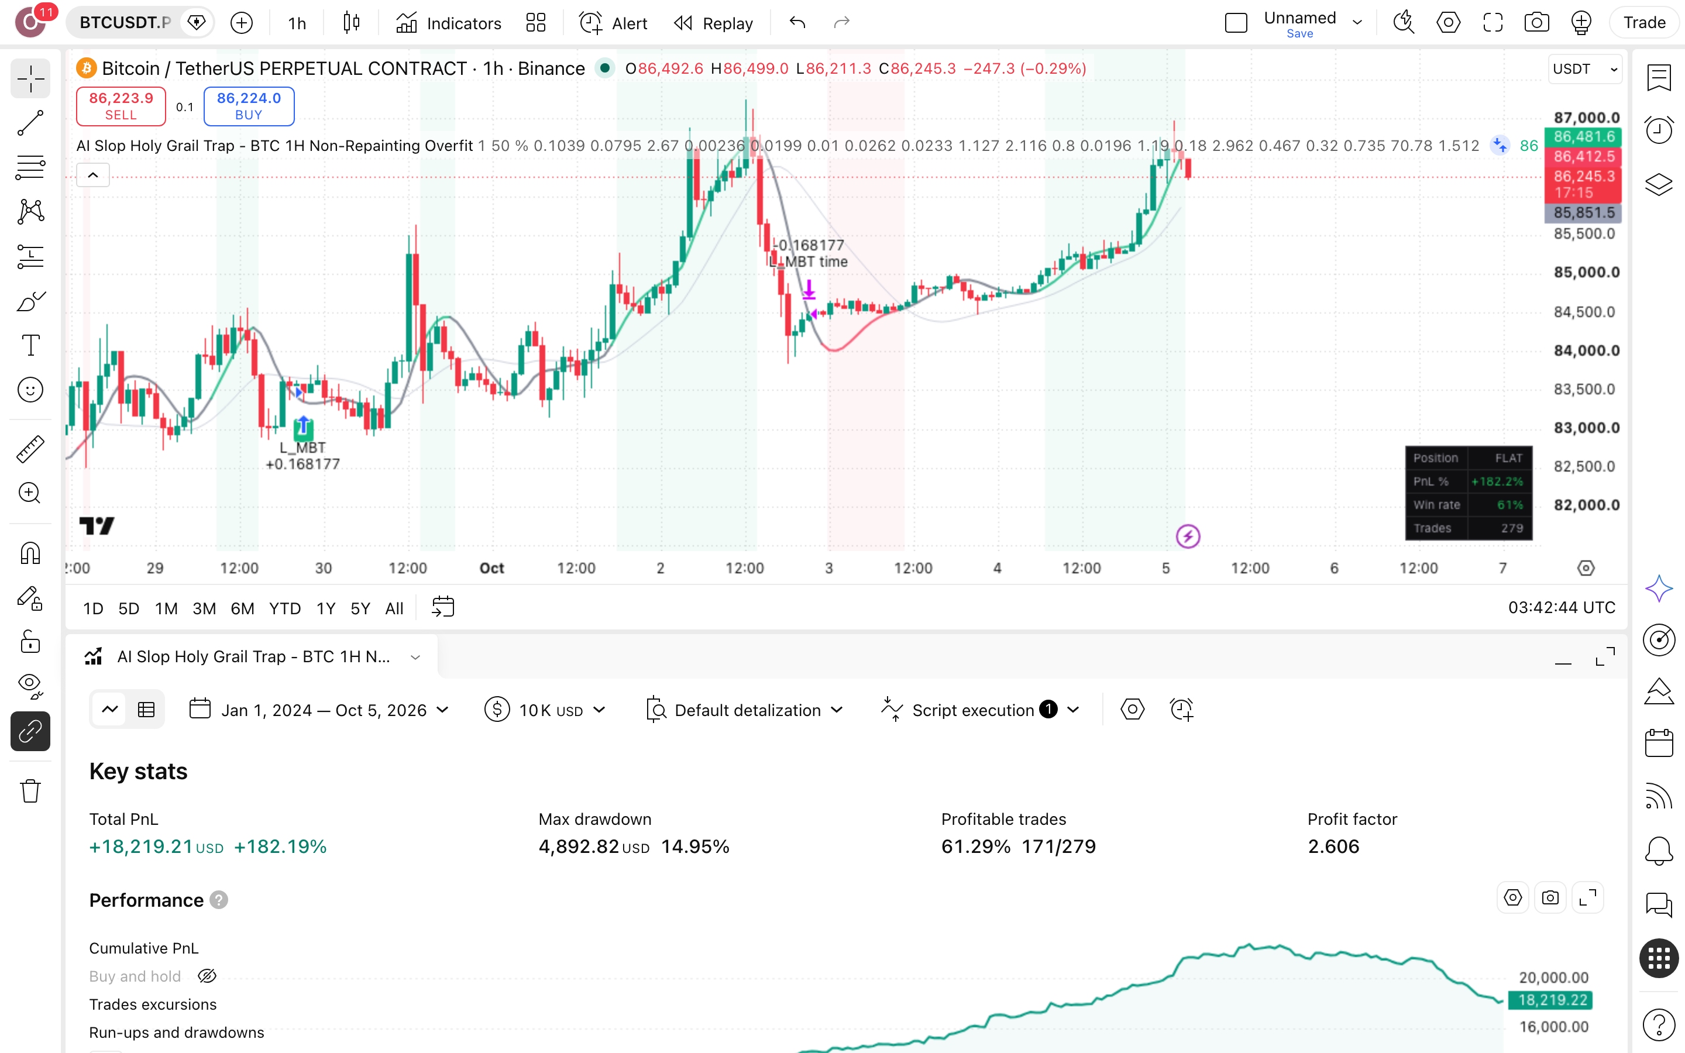The width and height of the screenshot is (1685, 1053).
Task: Open the 1h timeframe selector
Action: [297, 23]
